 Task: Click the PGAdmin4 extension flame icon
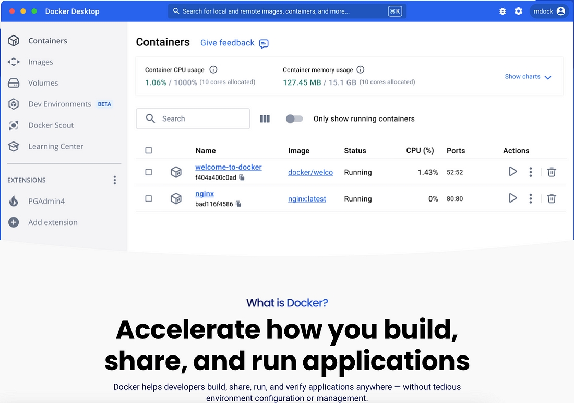pyautogui.click(x=14, y=201)
